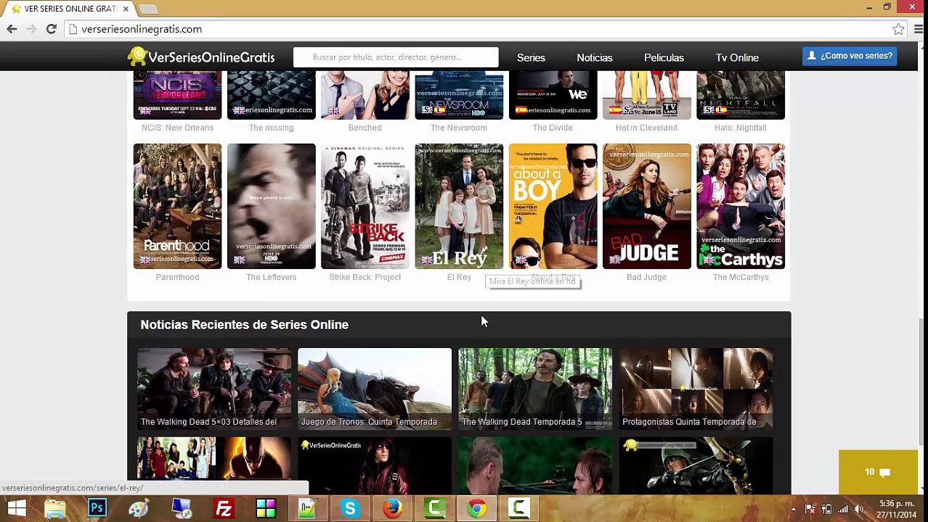The height and width of the screenshot is (522, 928).
Task: Open the Parenthood poster
Action: pos(177,206)
